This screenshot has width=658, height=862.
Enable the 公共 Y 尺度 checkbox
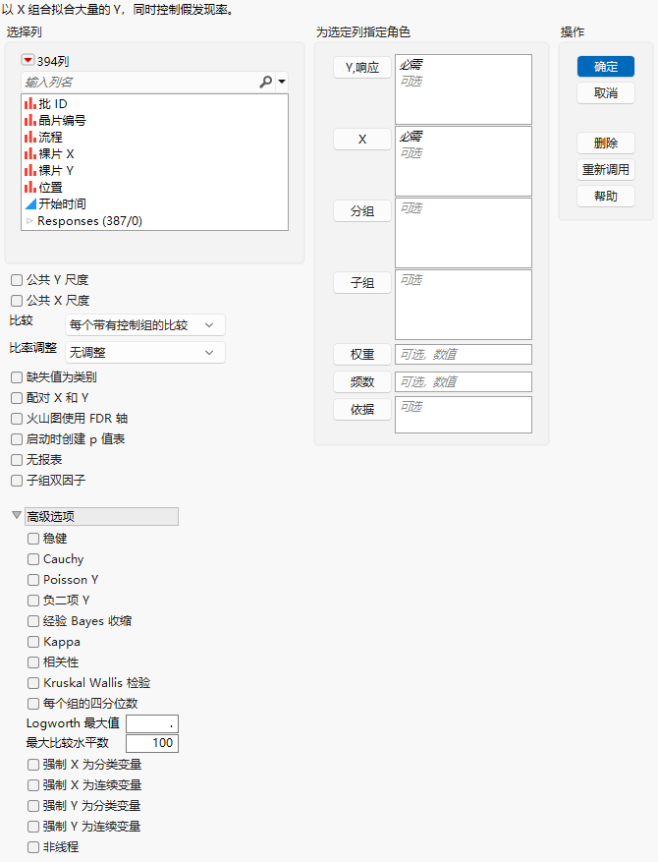(x=17, y=280)
